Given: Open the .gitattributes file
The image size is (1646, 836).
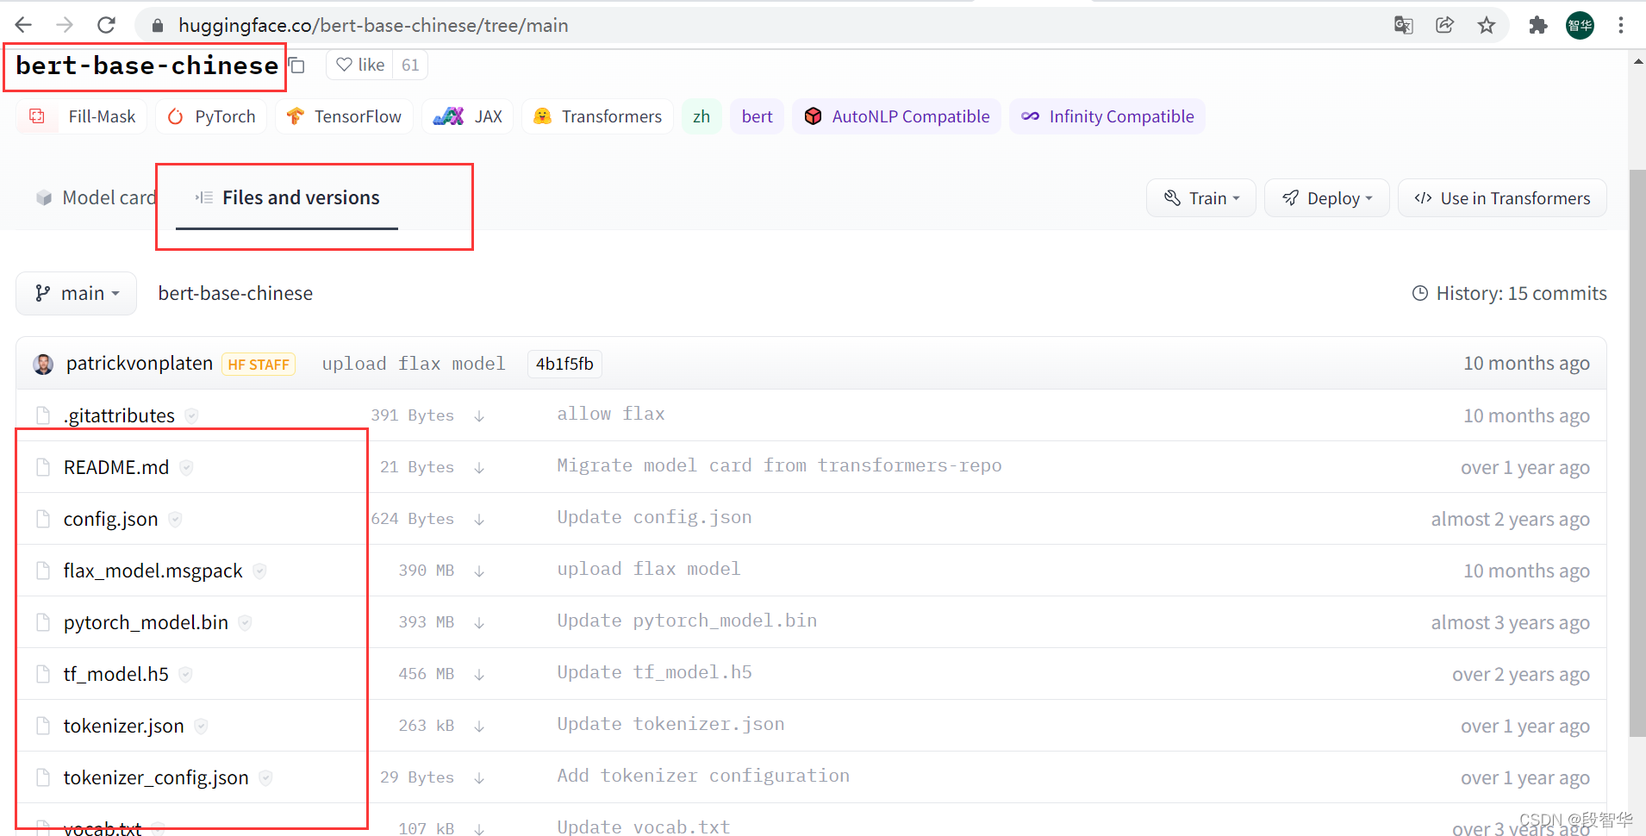Looking at the screenshot, I should point(119,415).
